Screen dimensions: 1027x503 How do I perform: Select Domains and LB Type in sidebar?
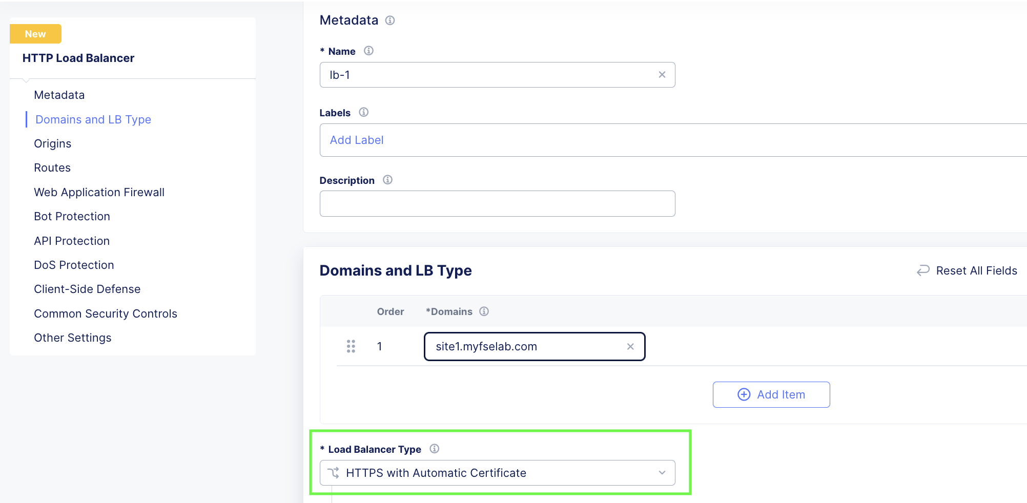93,119
